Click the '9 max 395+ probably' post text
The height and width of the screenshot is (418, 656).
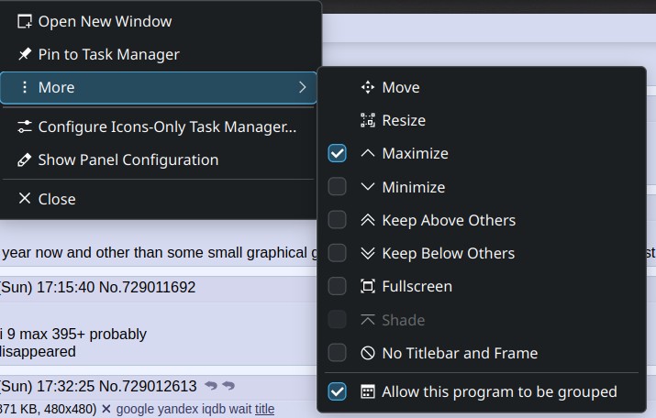(76, 334)
